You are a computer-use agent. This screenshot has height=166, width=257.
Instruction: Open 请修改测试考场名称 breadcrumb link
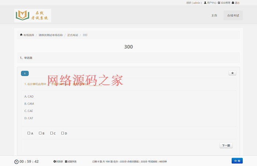point(51,35)
